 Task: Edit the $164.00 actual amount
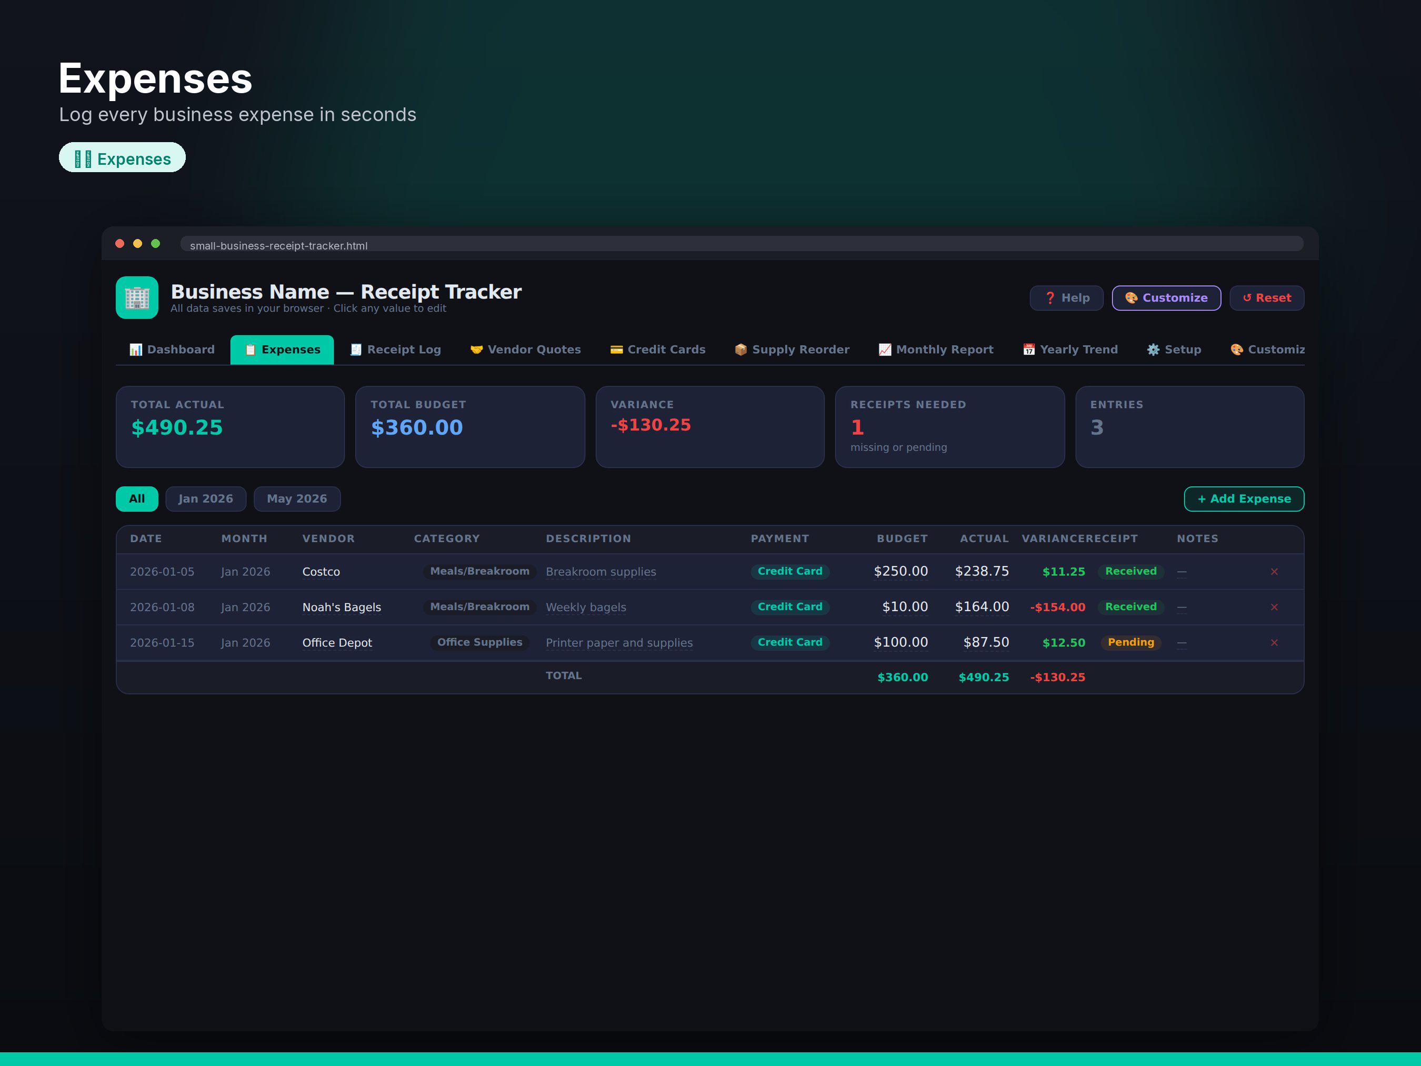pos(982,606)
